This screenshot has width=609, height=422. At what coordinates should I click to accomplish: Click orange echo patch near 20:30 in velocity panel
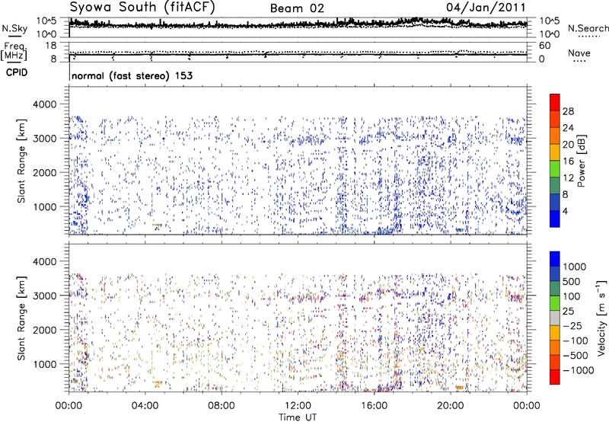[460, 388]
